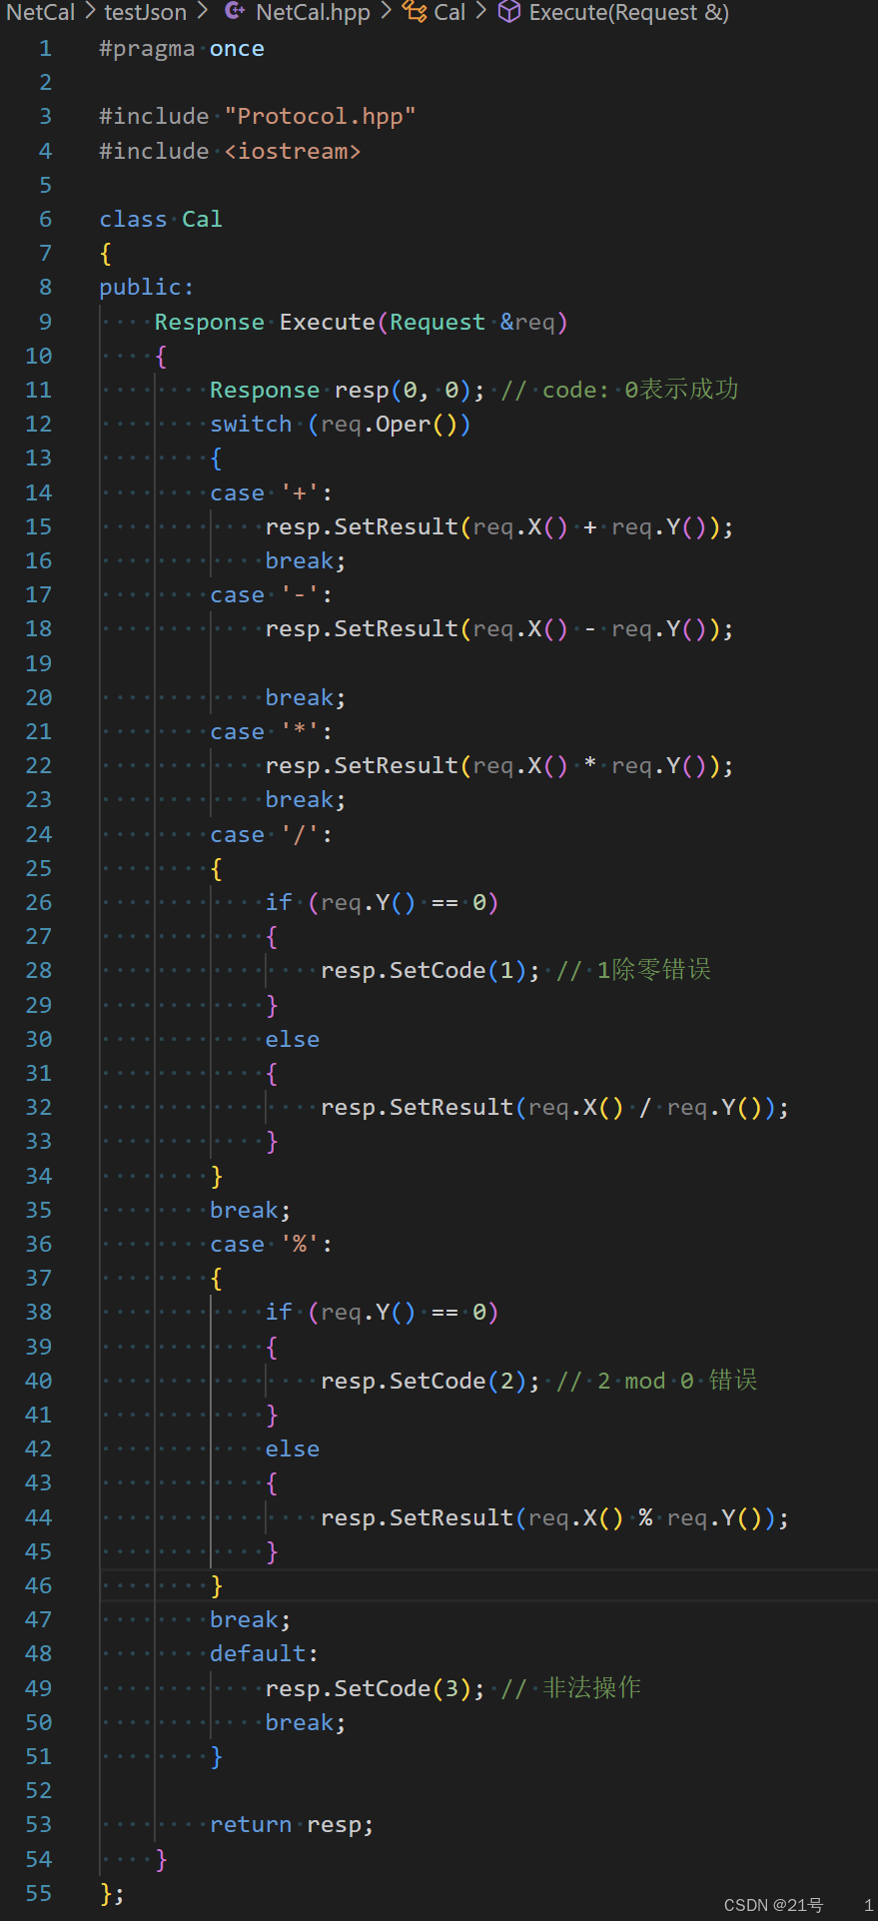The height and width of the screenshot is (1921, 878).
Task: Click line number 46 in gutter
Action: [x=38, y=1586]
